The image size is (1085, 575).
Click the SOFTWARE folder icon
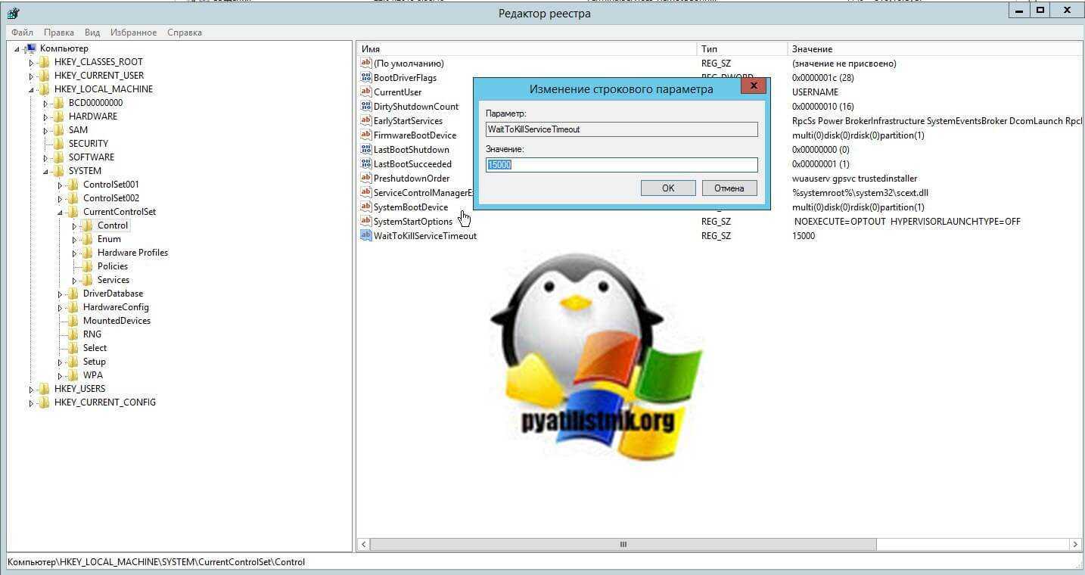pyautogui.click(x=59, y=157)
